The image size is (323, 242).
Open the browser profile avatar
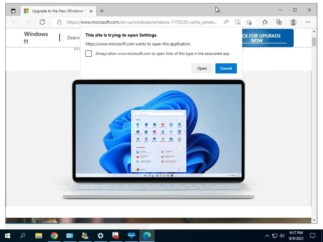click(293, 22)
